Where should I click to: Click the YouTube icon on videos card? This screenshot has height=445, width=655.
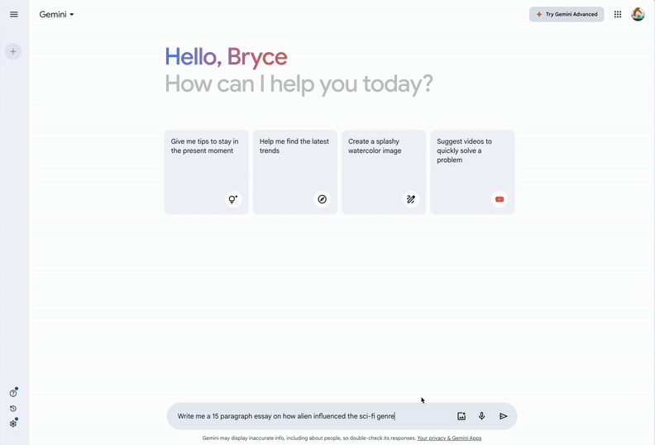coord(500,199)
